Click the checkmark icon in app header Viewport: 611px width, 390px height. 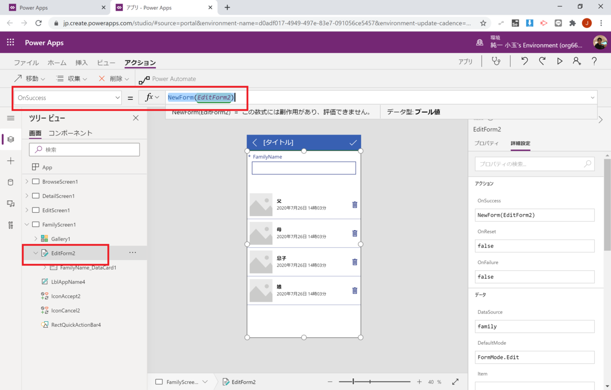point(353,143)
